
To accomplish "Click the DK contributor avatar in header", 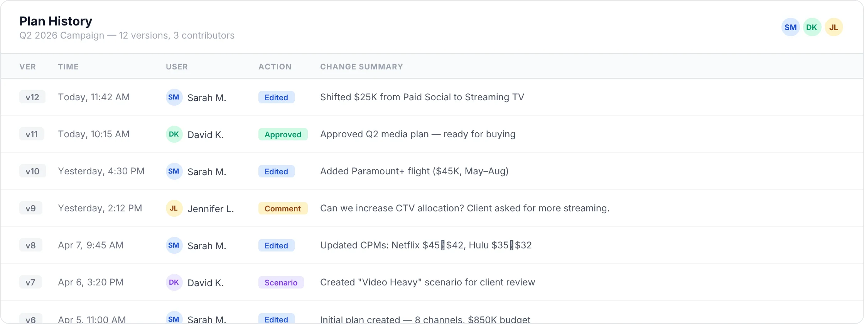I will click(x=812, y=27).
